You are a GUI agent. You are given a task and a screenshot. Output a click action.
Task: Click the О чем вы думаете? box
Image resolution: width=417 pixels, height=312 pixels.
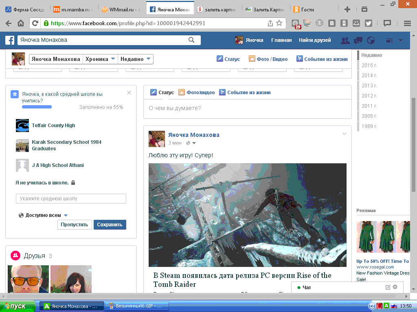point(247,108)
